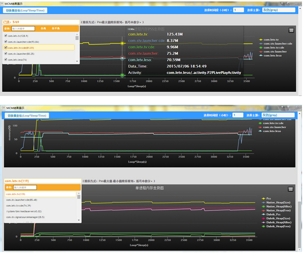
Task: Open the top chart's hamburger export menu
Action: tap(291, 30)
